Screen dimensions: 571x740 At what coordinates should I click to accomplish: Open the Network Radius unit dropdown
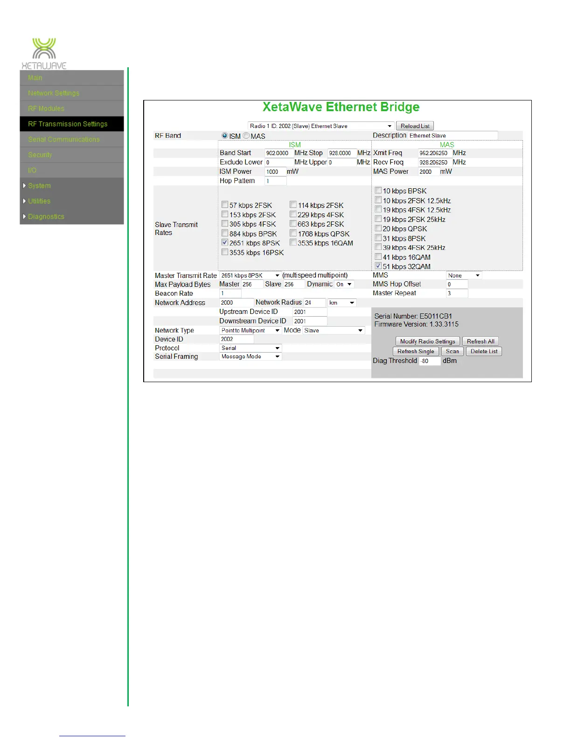pos(342,303)
